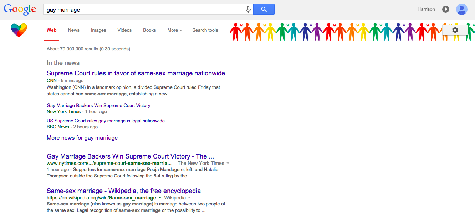
Task: Start voice search with microphone icon
Action: point(248,10)
